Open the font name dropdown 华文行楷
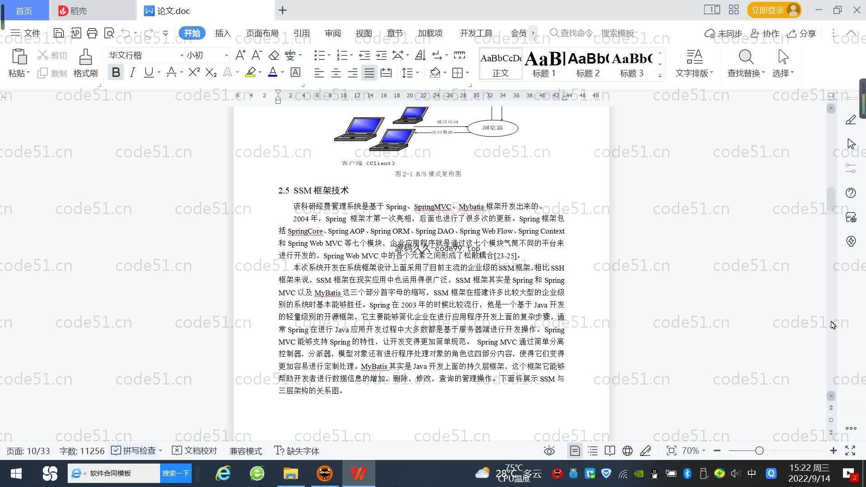866x487 pixels. tap(182, 55)
